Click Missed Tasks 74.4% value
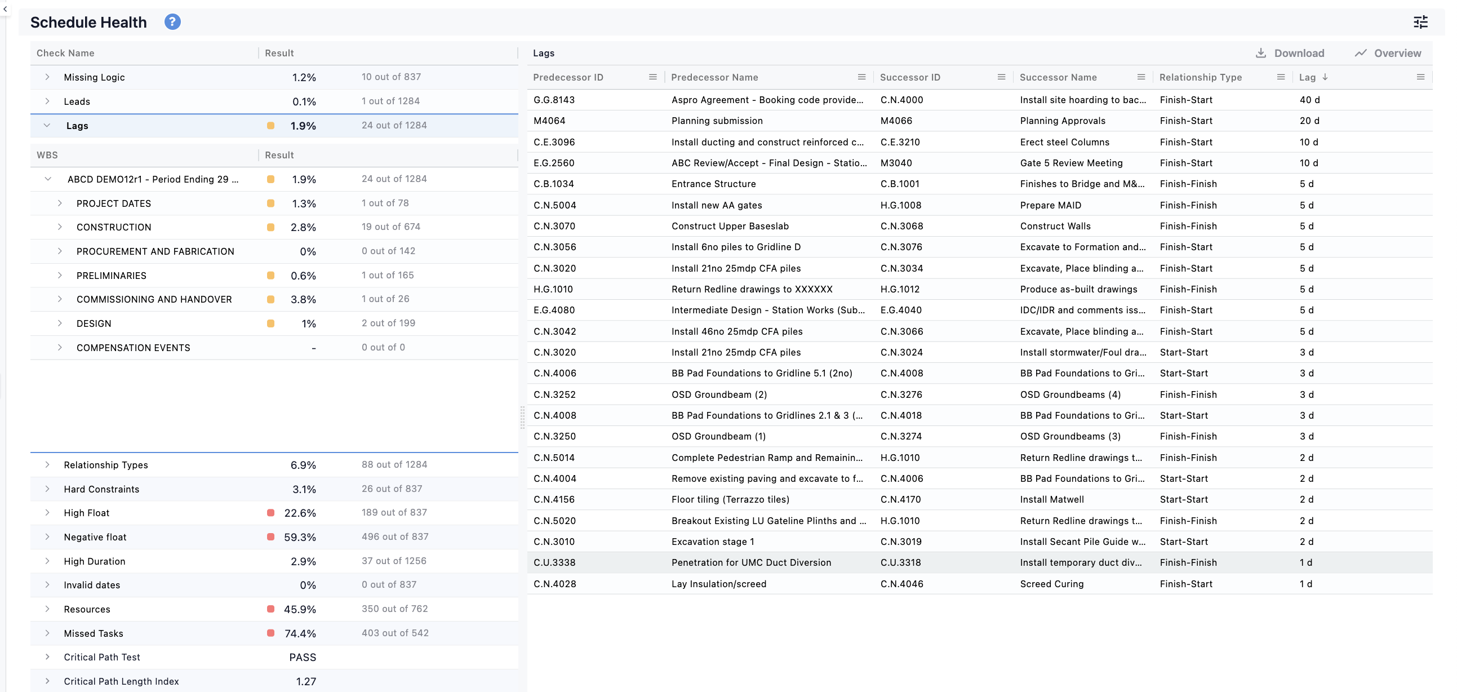 click(300, 633)
